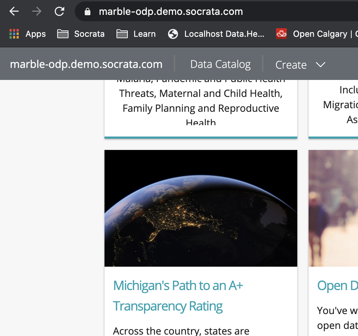The height and width of the screenshot is (336, 358).
Task: Open the Open Calgary bookmark
Action: coord(317,34)
